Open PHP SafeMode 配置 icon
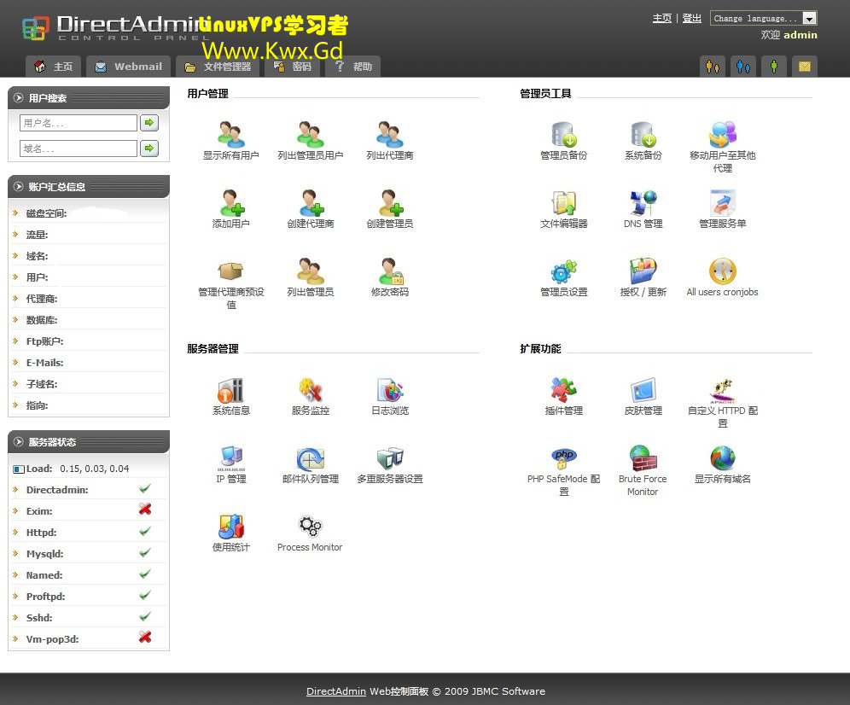 pos(564,457)
